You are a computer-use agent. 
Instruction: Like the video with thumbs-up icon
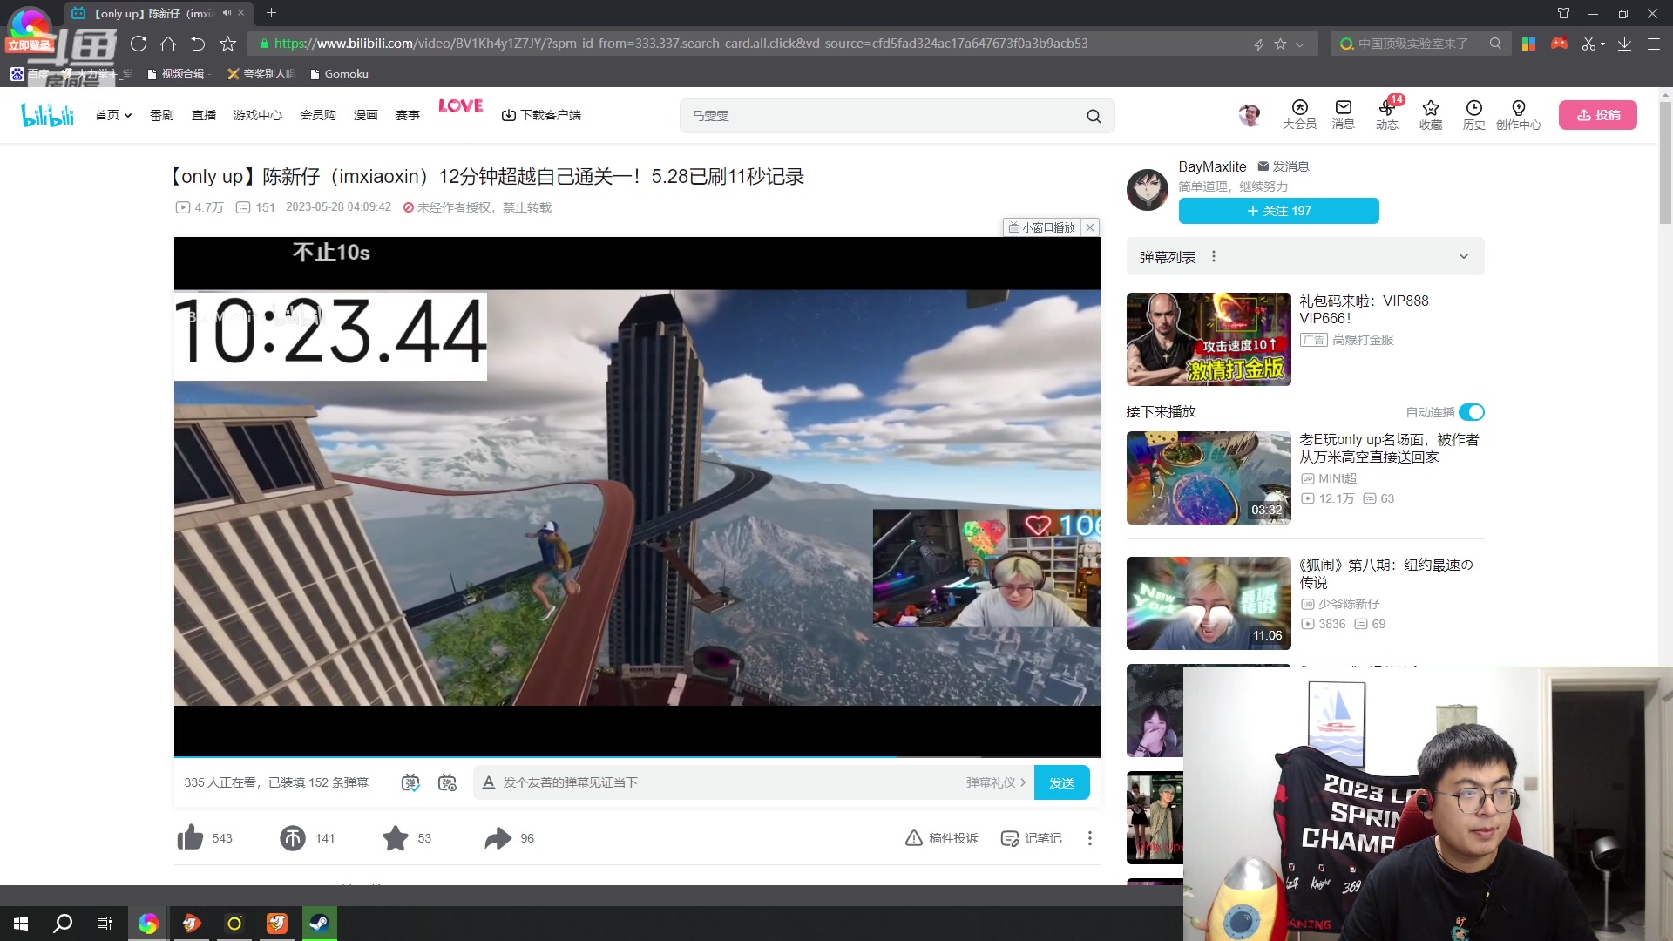(190, 837)
